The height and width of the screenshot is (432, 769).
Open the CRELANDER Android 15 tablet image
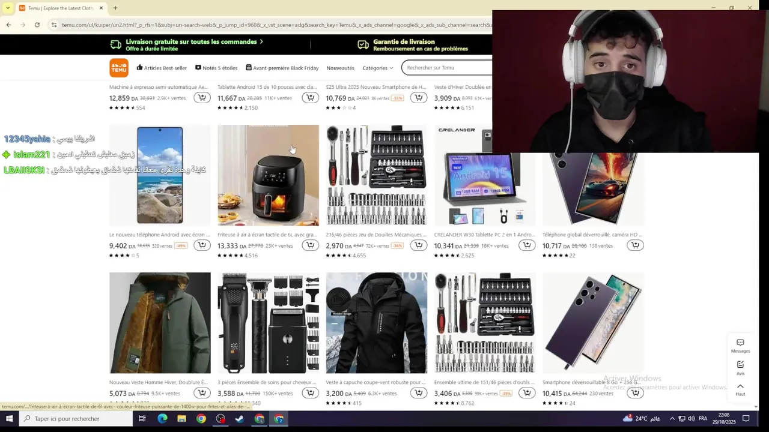coord(485,175)
